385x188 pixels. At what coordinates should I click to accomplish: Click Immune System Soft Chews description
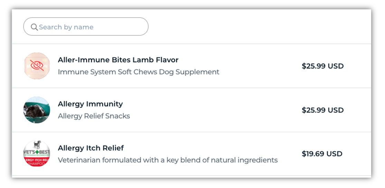click(x=138, y=72)
